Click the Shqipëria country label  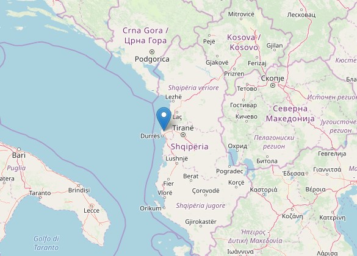(x=190, y=147)
